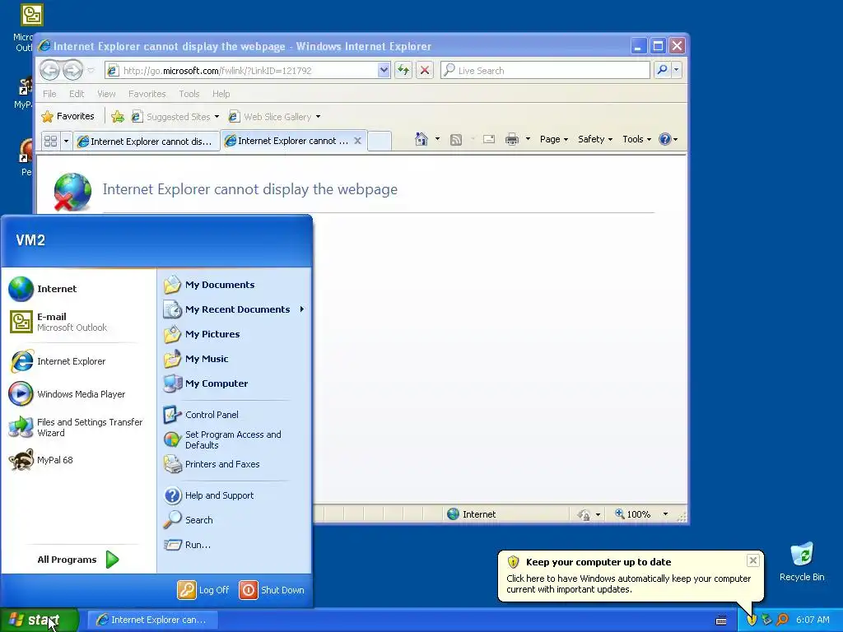Close the update notification balloon
Screen dimensions: 843x632
click(x=752, y=560)
